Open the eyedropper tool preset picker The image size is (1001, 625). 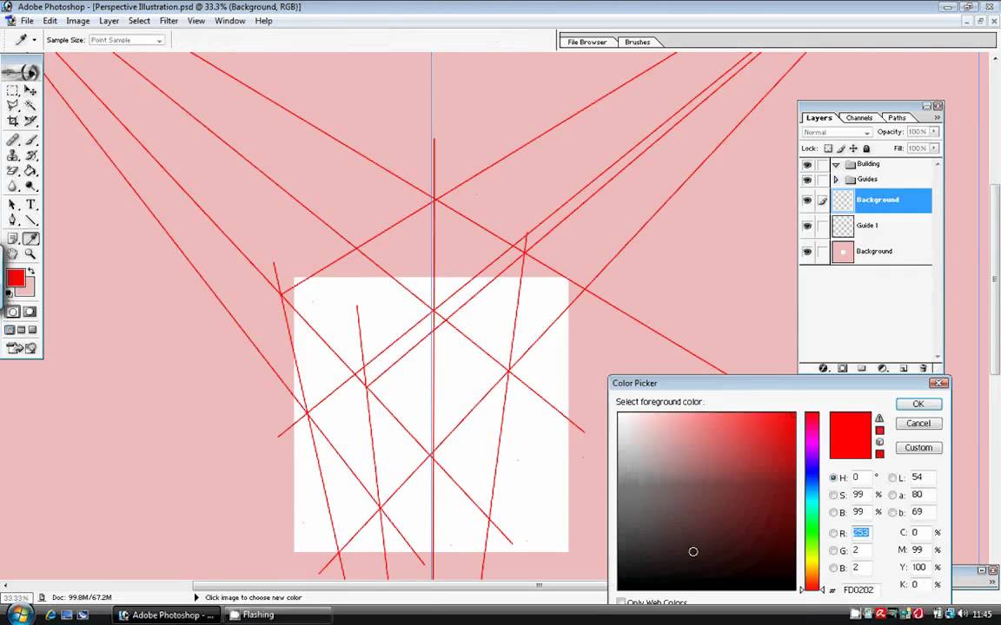click(x=34, y=40)
